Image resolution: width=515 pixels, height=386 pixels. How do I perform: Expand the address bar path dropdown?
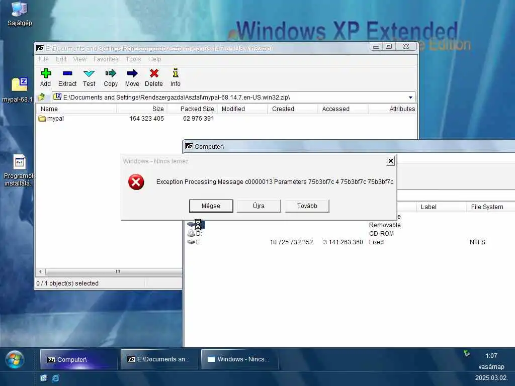[410, 98]
